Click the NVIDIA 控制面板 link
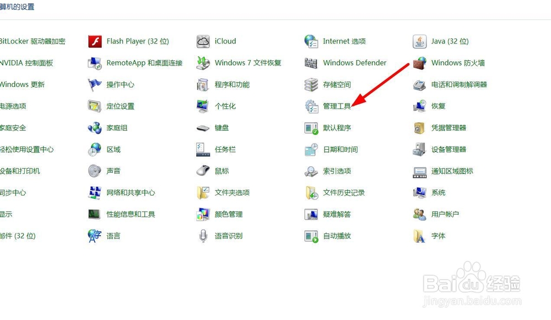This screenshot has height=320, width=551. 26,63
